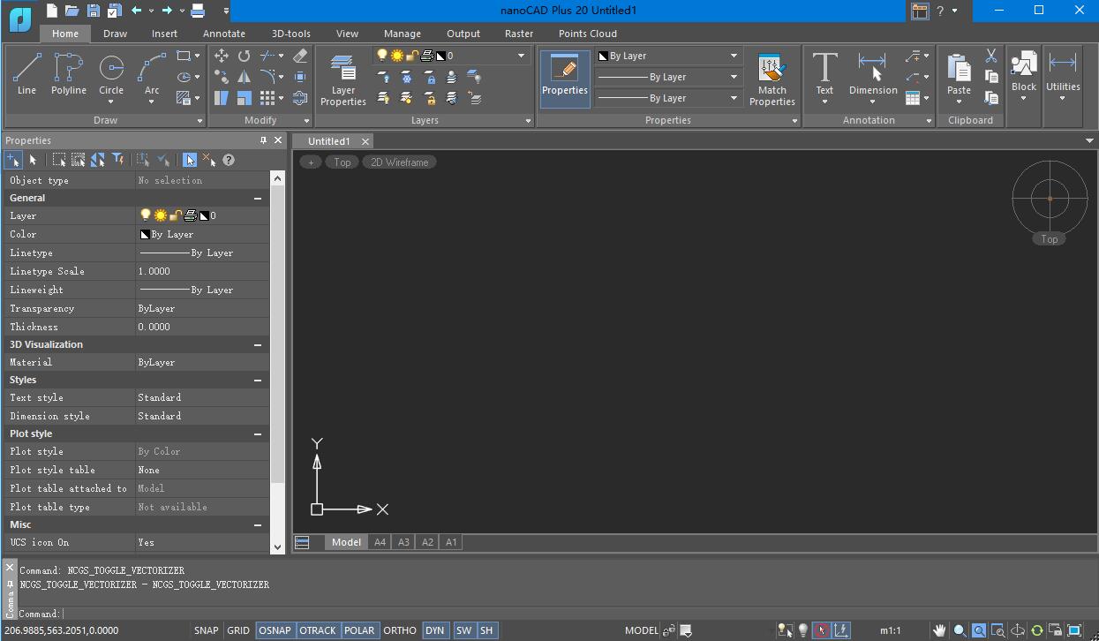This screenshot has width=1099, height=641.
Task: Click the Color By Layer swatch in Properties
Action: 145,235
